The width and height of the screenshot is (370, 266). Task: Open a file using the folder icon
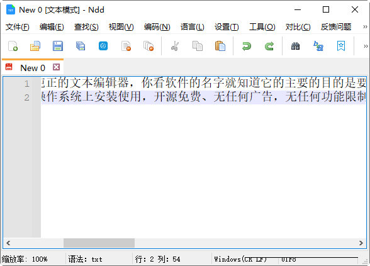[35, 46]
